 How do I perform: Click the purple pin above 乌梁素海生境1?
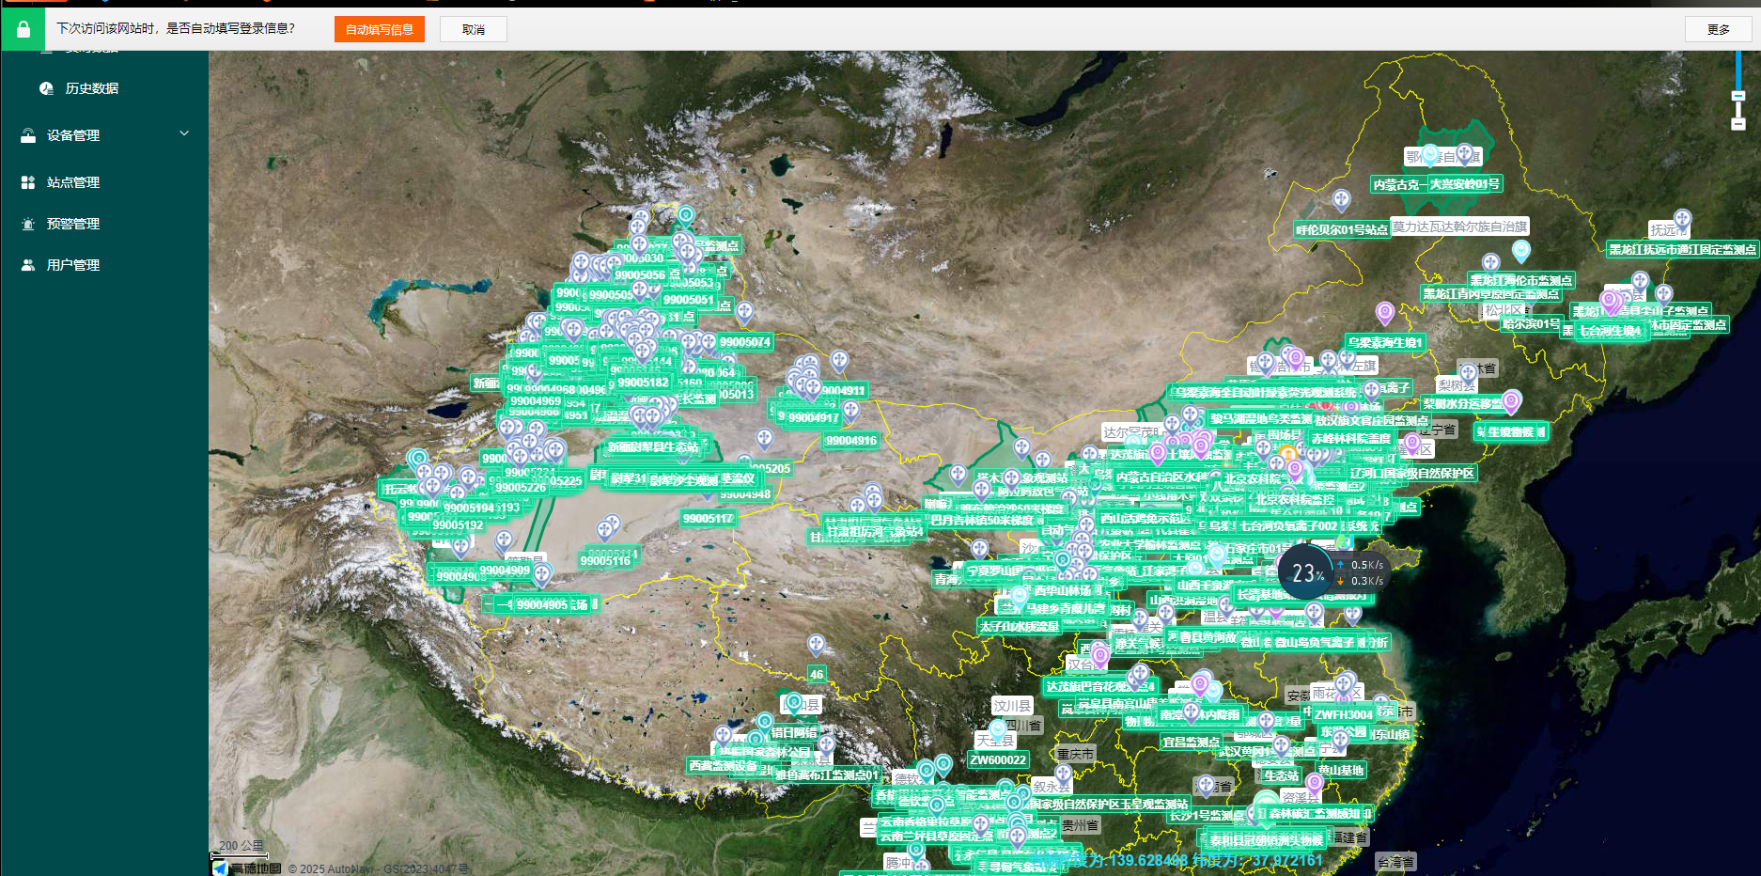(1384, 312)
